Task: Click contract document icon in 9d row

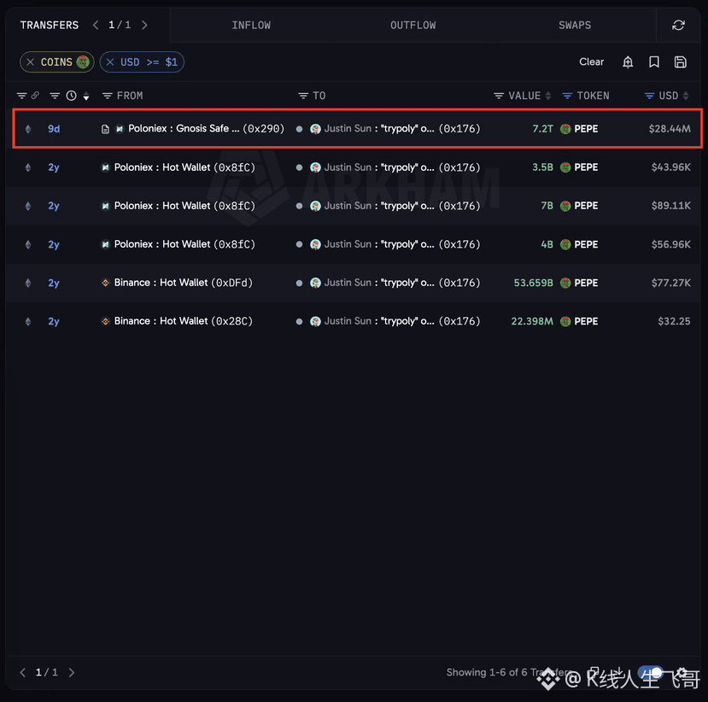Action: click(x=105, y=129)
